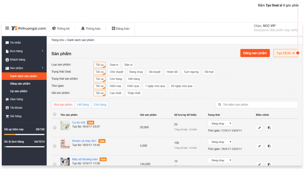Filter product type by Bán sỉ
Image resolution: width=304 pixels, height=175 pixels.
pyautogui.click(x=128, y=65)
